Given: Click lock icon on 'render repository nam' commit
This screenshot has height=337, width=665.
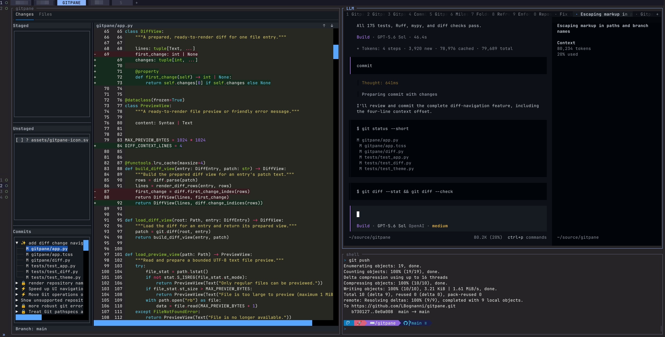Looking at the screenshot, I should pyautogui.click(x=23, y=283).
